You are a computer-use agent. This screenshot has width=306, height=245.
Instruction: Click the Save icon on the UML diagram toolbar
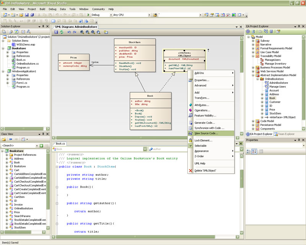[x=56, y=33]
